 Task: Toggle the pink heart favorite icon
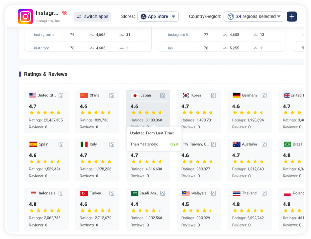click(64, 13)
